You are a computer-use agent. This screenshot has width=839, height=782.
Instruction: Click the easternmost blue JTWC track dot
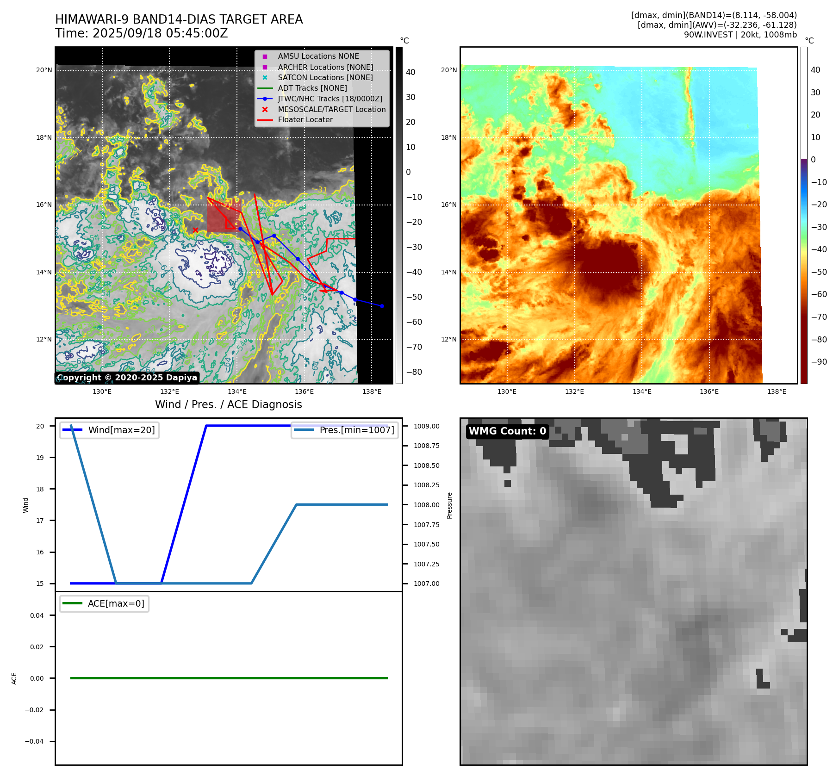pos(382,306)
